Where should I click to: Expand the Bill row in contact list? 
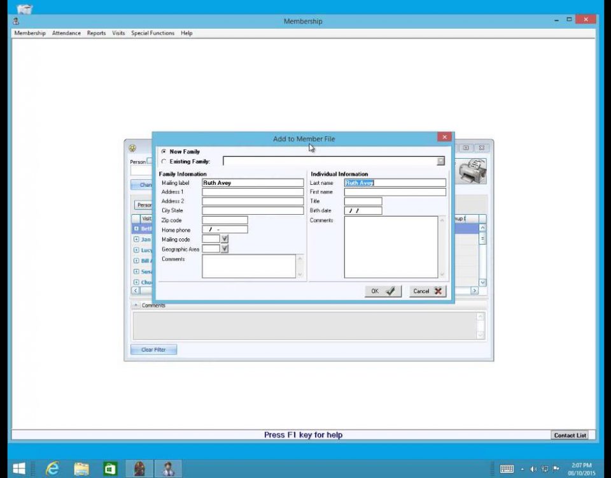(x=136, y=261)
